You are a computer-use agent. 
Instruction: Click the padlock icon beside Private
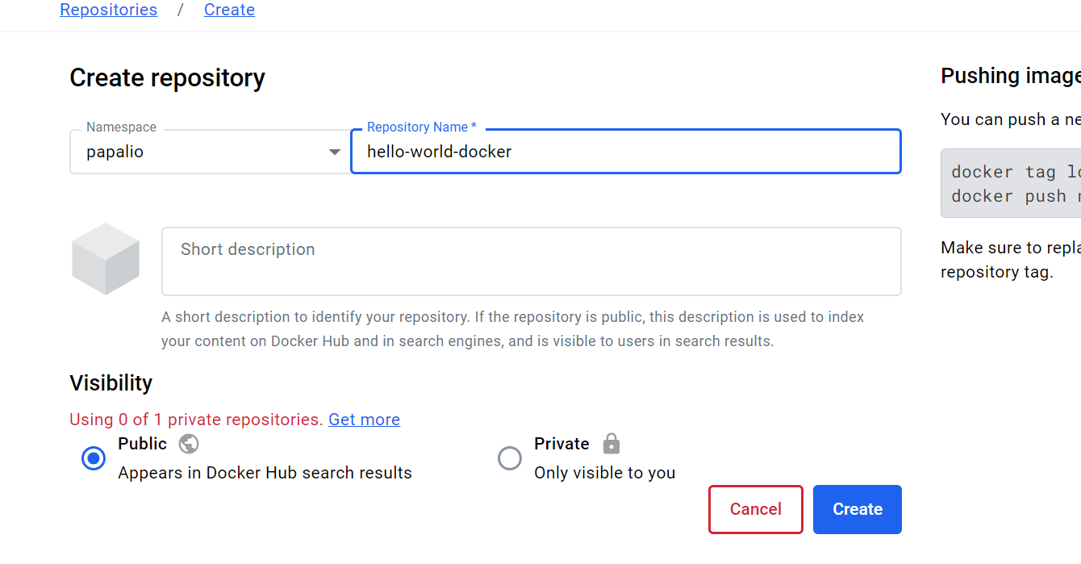coord(611,444)
